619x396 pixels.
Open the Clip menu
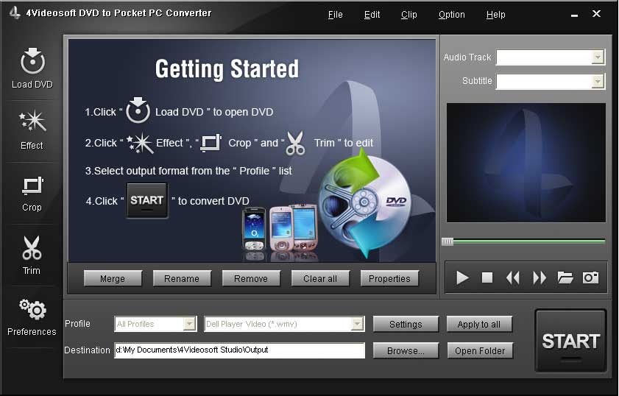tap(409, 15)
